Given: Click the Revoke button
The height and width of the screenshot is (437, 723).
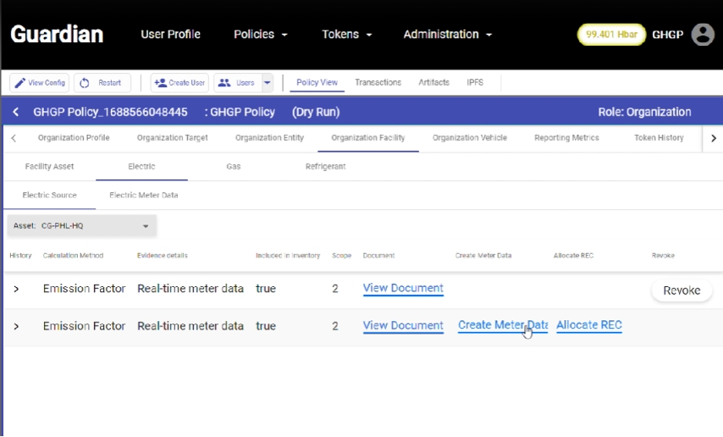Looking at the screenshot, I should (x=682, y=290).
